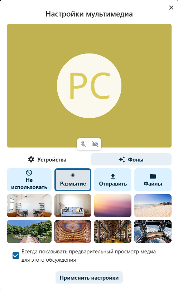Viewport: 178px width, 290px height.
Task: Select the library hall background
Action: click(x=113, y=231)
